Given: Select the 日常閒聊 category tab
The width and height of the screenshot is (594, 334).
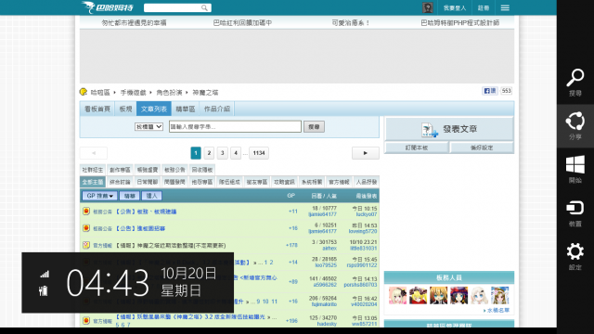Looking at the screenshot, I should pyautogui.click(x=147, y=182).
